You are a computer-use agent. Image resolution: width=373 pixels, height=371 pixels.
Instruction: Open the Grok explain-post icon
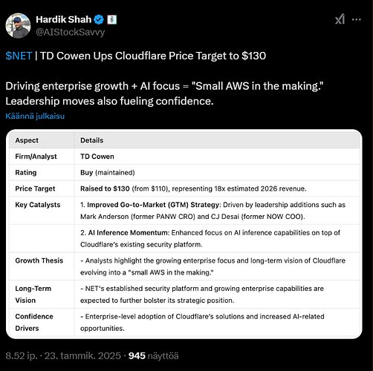(x=340, y=19)
